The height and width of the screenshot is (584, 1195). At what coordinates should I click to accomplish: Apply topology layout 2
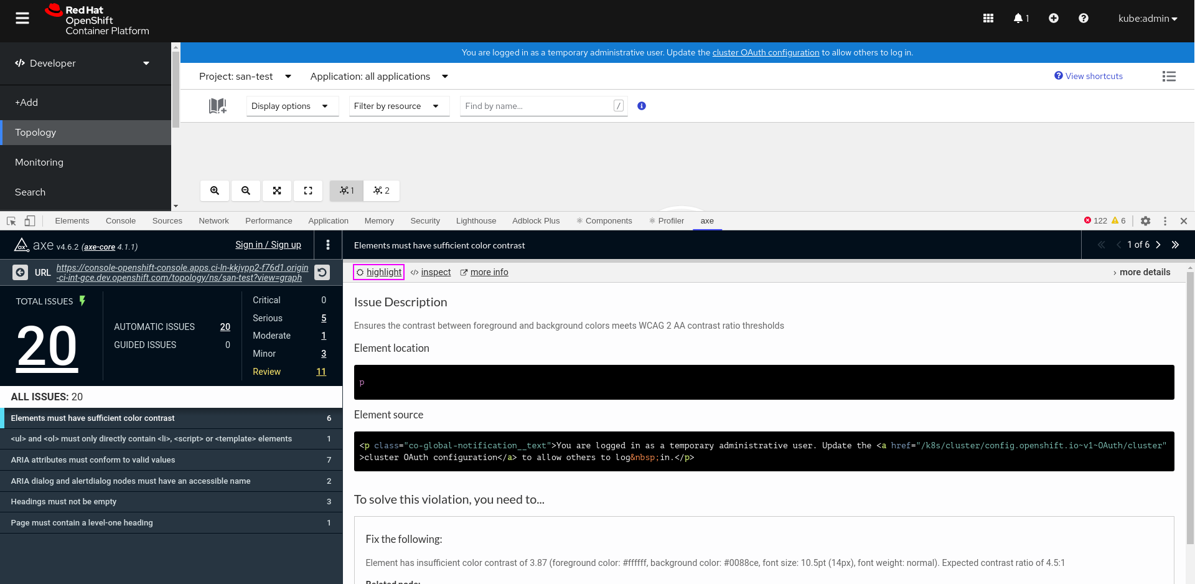tap(382, 191)
